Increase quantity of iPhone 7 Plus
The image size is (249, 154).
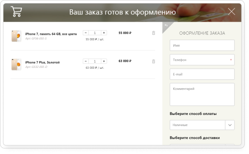click(104, 61)
